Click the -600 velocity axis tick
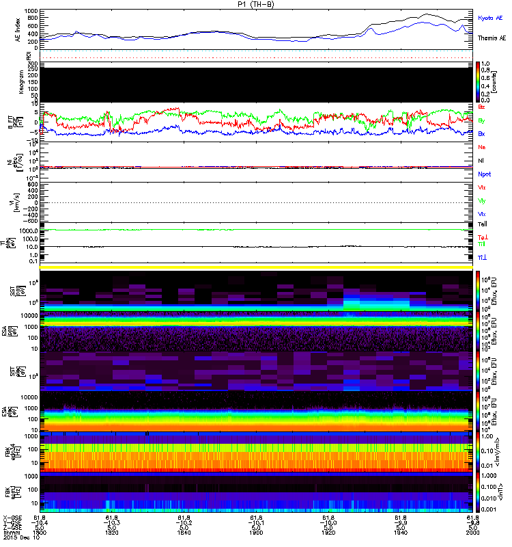Viewport: 512px width, 547px height. point(30,221)
